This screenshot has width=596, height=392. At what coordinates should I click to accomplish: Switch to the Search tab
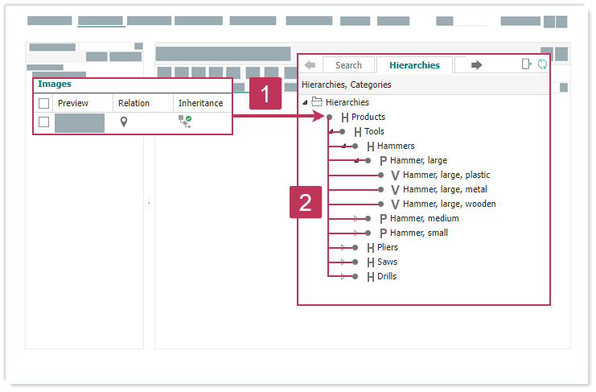point(348,65)
